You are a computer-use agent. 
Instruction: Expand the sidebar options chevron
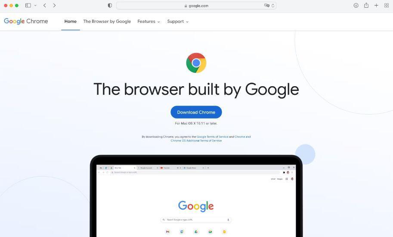tap(35, 5)
